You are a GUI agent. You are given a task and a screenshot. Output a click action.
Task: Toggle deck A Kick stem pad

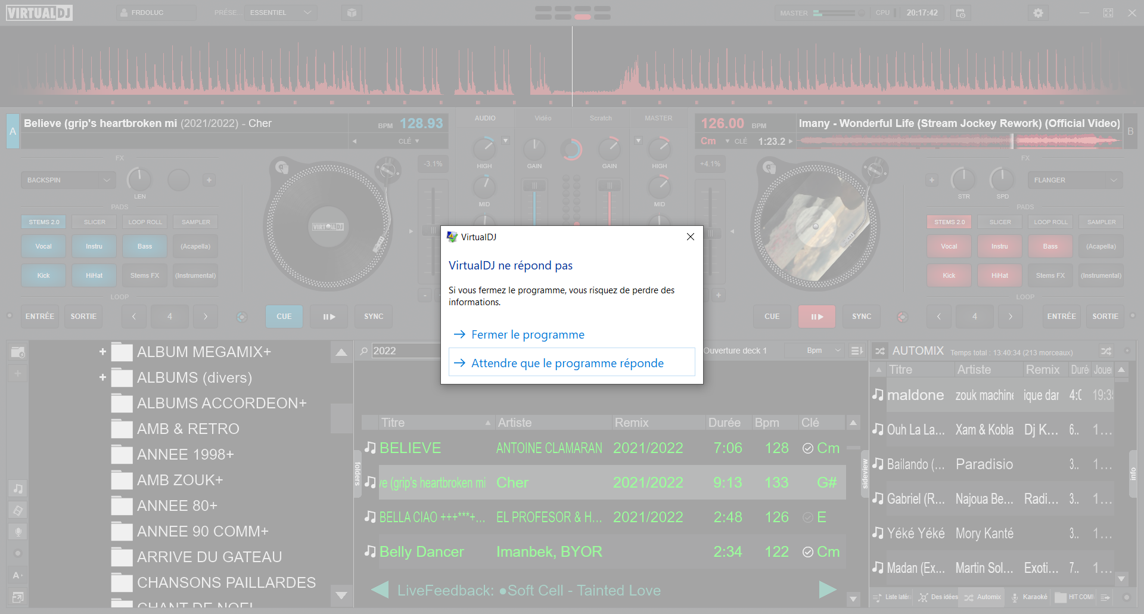point(43,275)
